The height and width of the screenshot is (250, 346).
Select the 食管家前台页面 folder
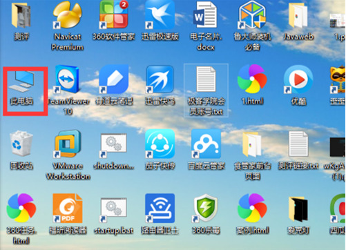[252, 145]
